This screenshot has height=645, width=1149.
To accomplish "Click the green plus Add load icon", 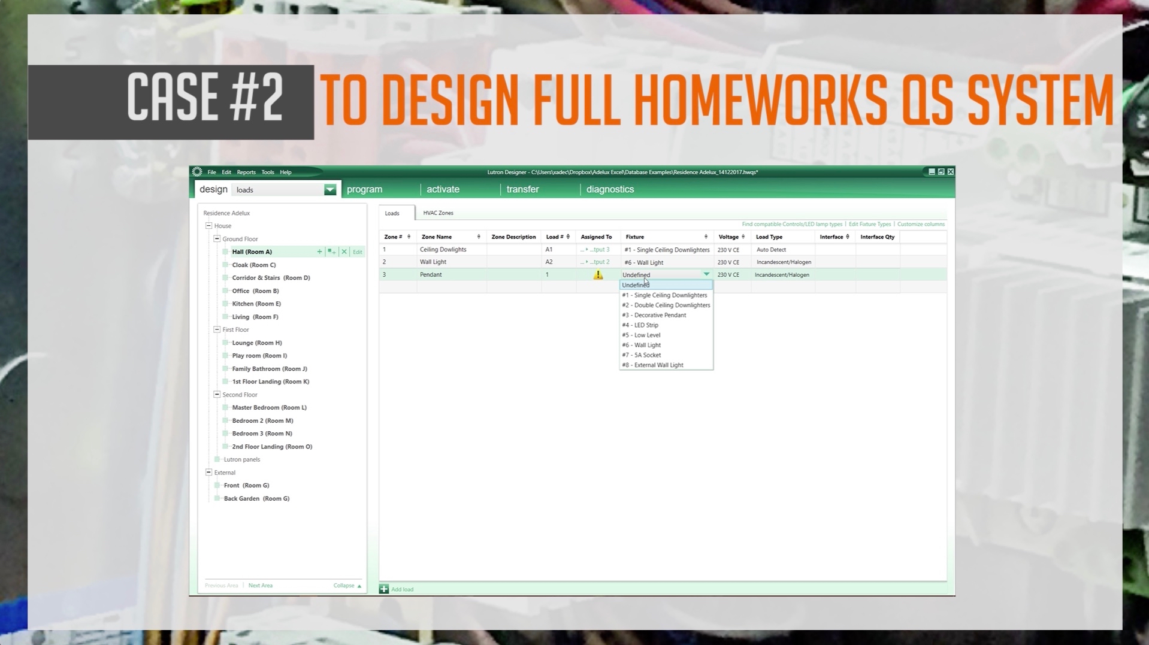I will click(x=384, y=589).
